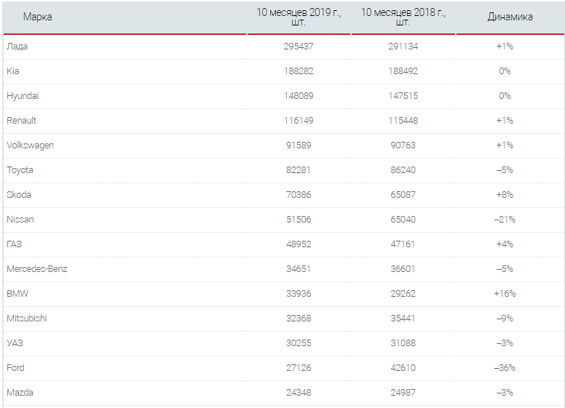Click the value 51506 for Nissan
The image size is (565, 408).
tap(299, 220)
